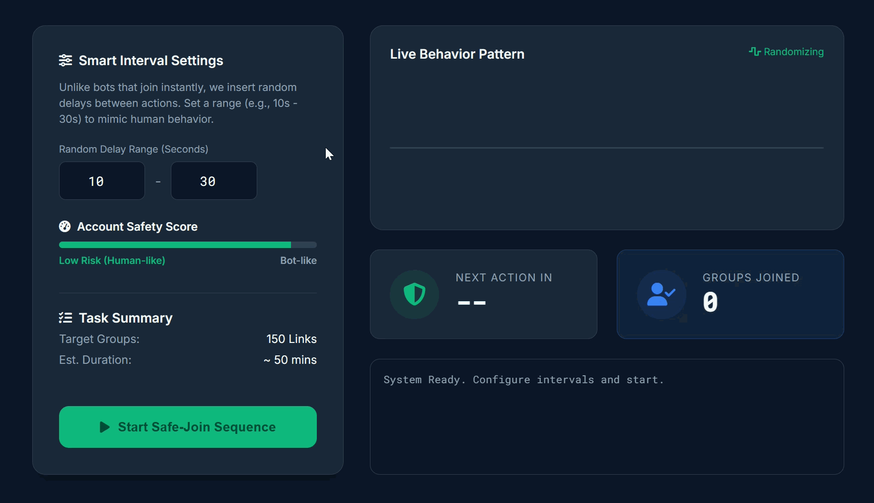
Task: Click the Next Action In countdown card
Action: (x=484, y=294)
